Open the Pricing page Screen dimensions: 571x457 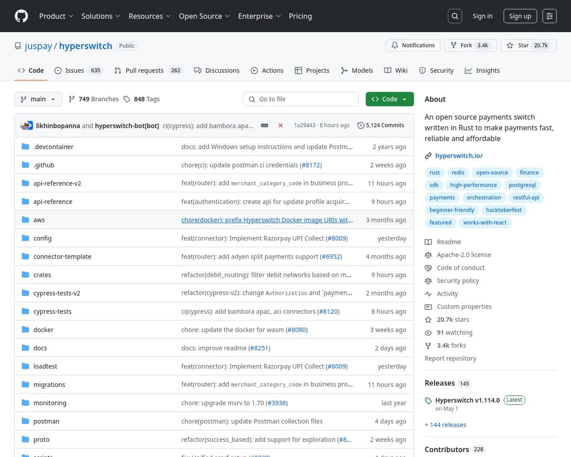point(300,16)
